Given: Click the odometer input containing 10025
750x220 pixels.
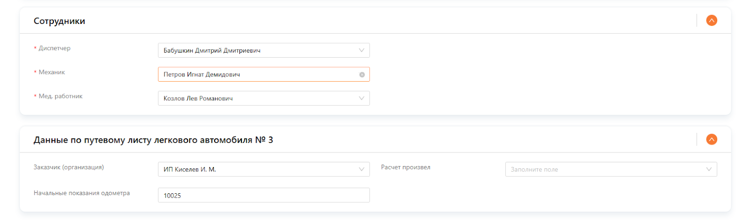Looking at the screenshot, I should (263, 195).
